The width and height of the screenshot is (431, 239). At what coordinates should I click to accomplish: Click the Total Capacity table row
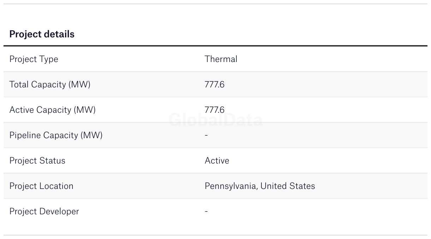tap(215, 84)
